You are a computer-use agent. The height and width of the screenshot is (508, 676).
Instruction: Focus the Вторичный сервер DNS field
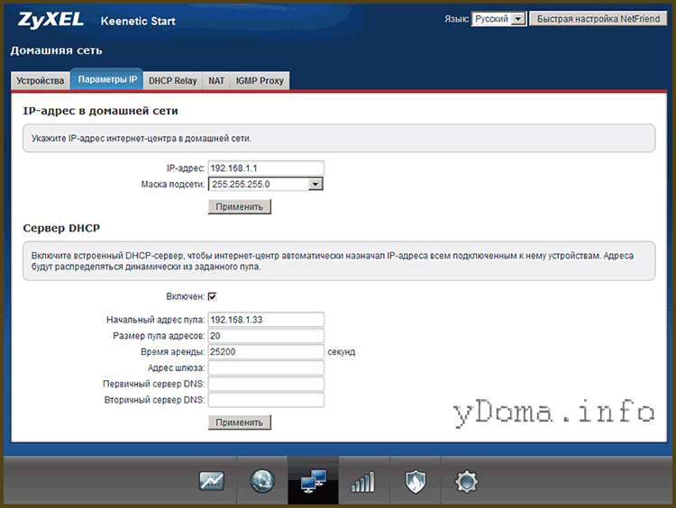tap(266, 399)
